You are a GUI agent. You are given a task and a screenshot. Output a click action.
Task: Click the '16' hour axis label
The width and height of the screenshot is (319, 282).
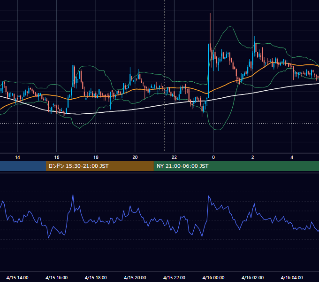(x=57, y=157)
